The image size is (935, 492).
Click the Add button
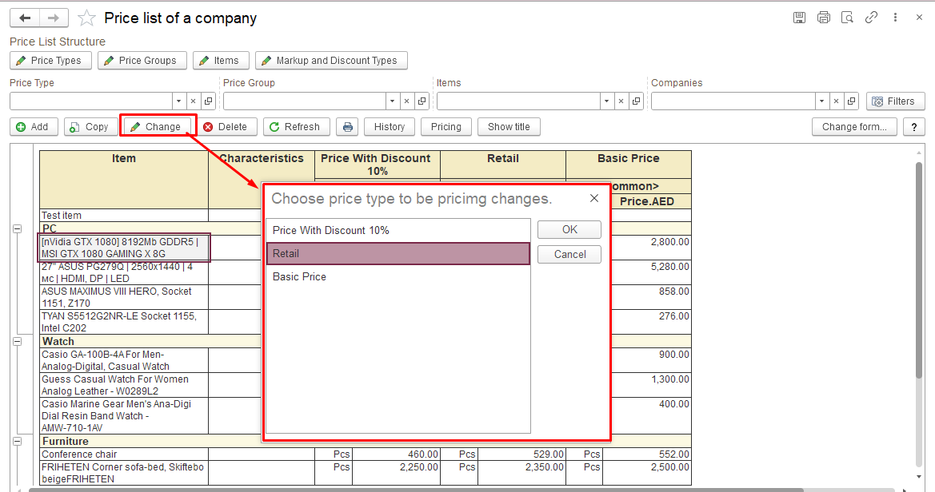coord(34,127)
